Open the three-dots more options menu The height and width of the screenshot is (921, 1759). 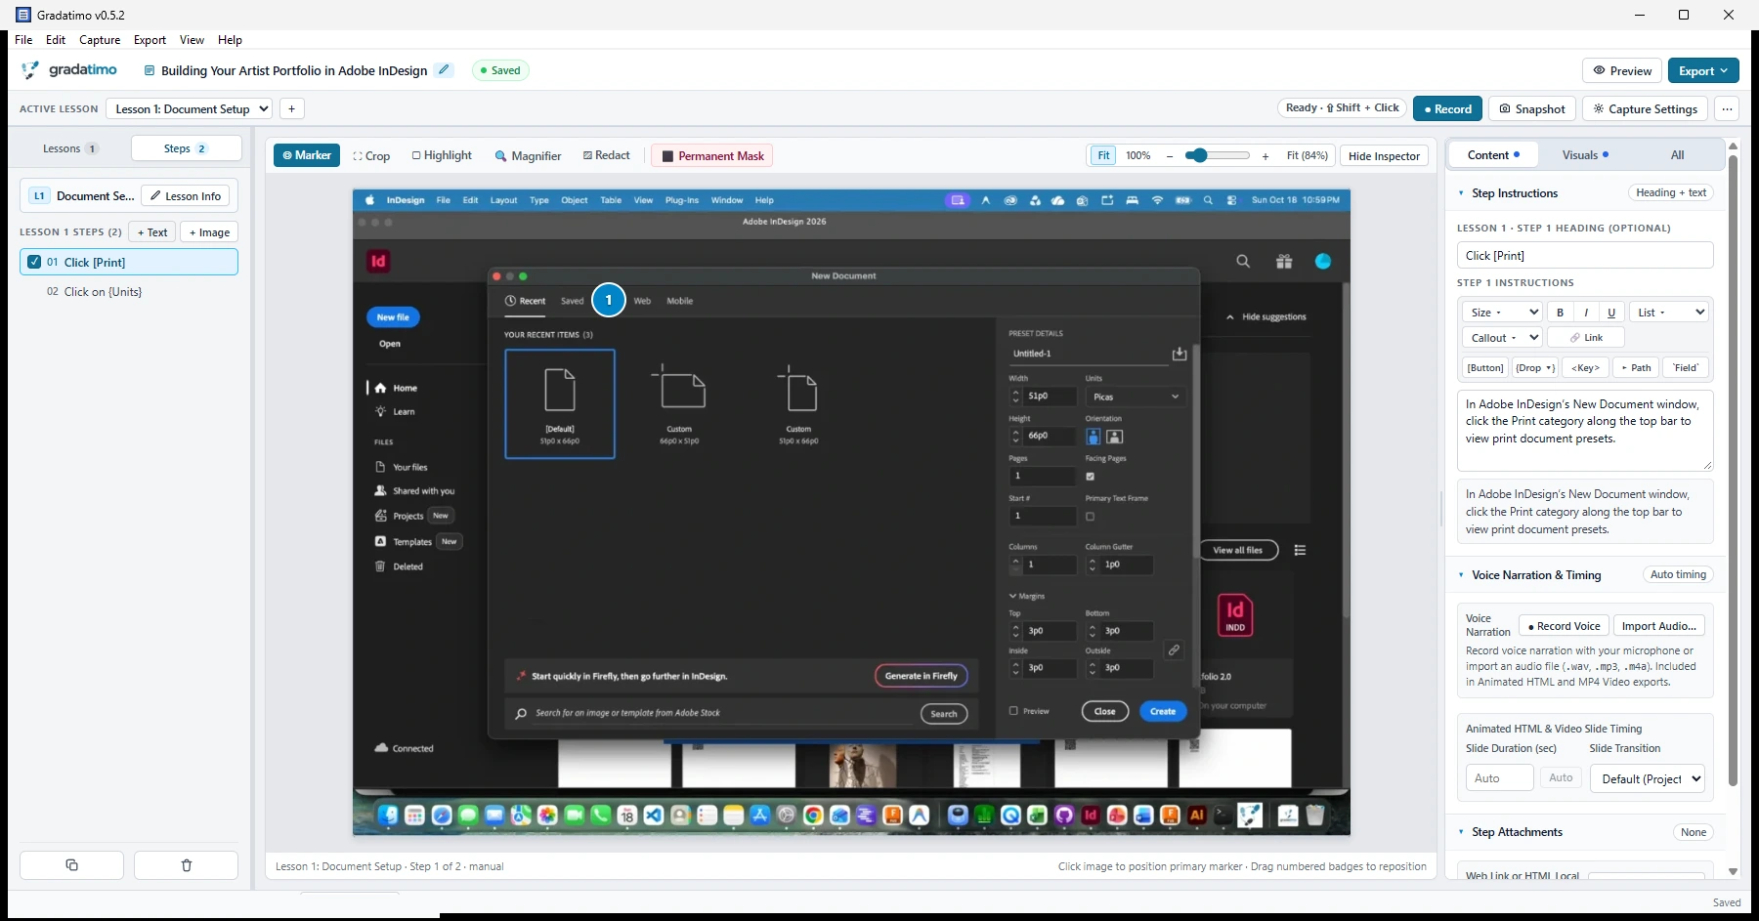click(x=1727, y=108)
